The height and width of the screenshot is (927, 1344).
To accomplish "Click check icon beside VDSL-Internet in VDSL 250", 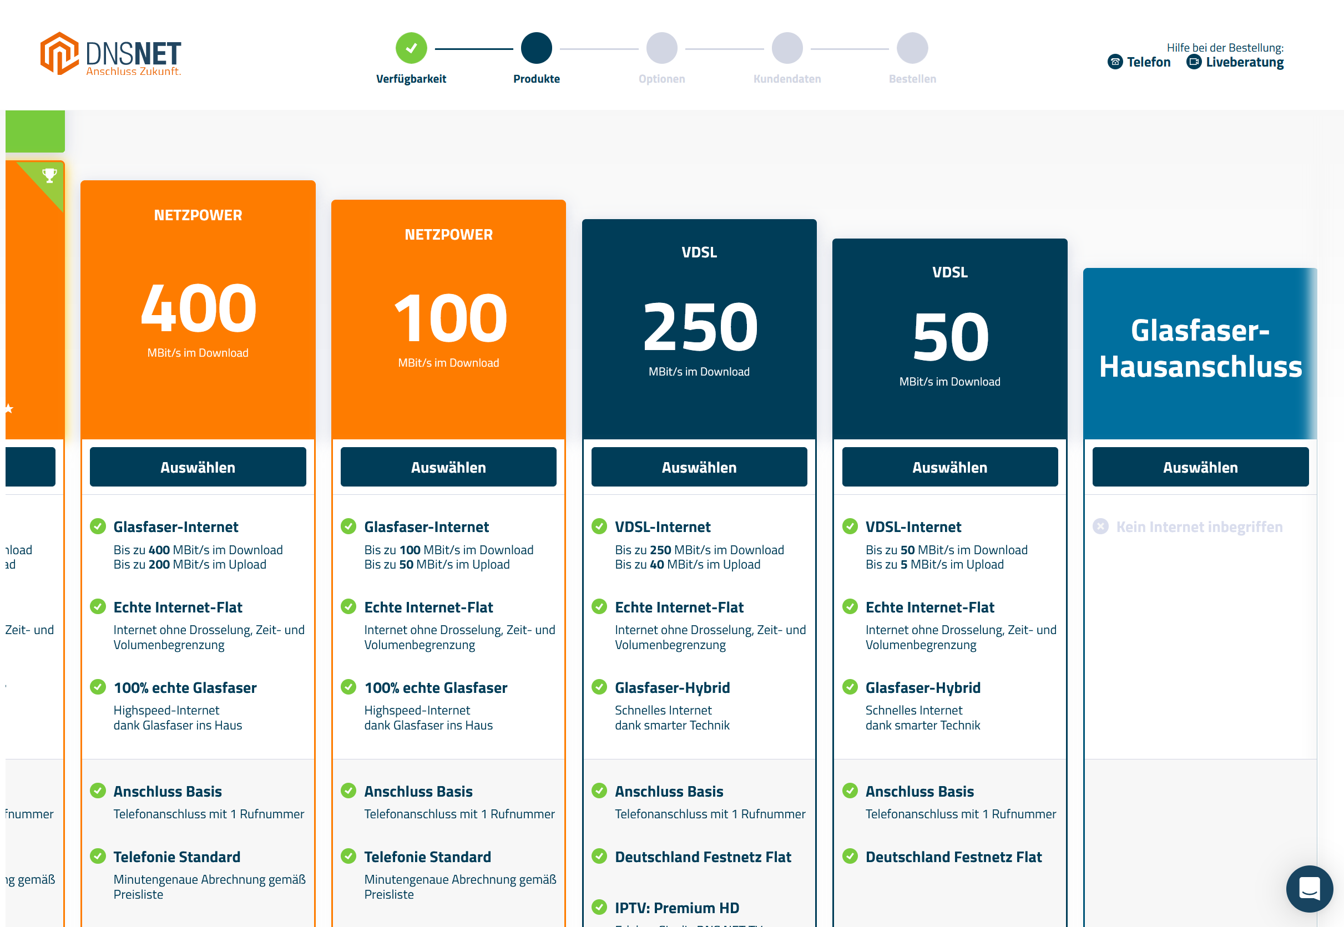I will click(599, 526).
